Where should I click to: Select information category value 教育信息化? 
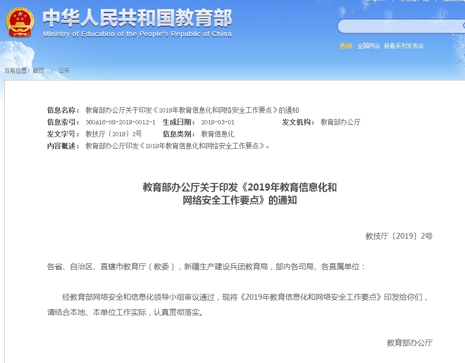tap(218, 134)
